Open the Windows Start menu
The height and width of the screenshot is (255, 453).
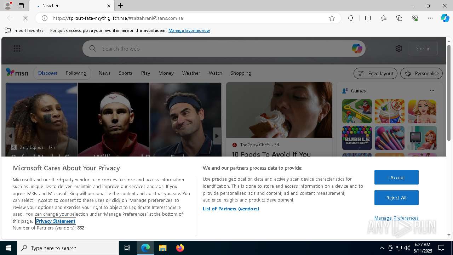tap(8, 248)
